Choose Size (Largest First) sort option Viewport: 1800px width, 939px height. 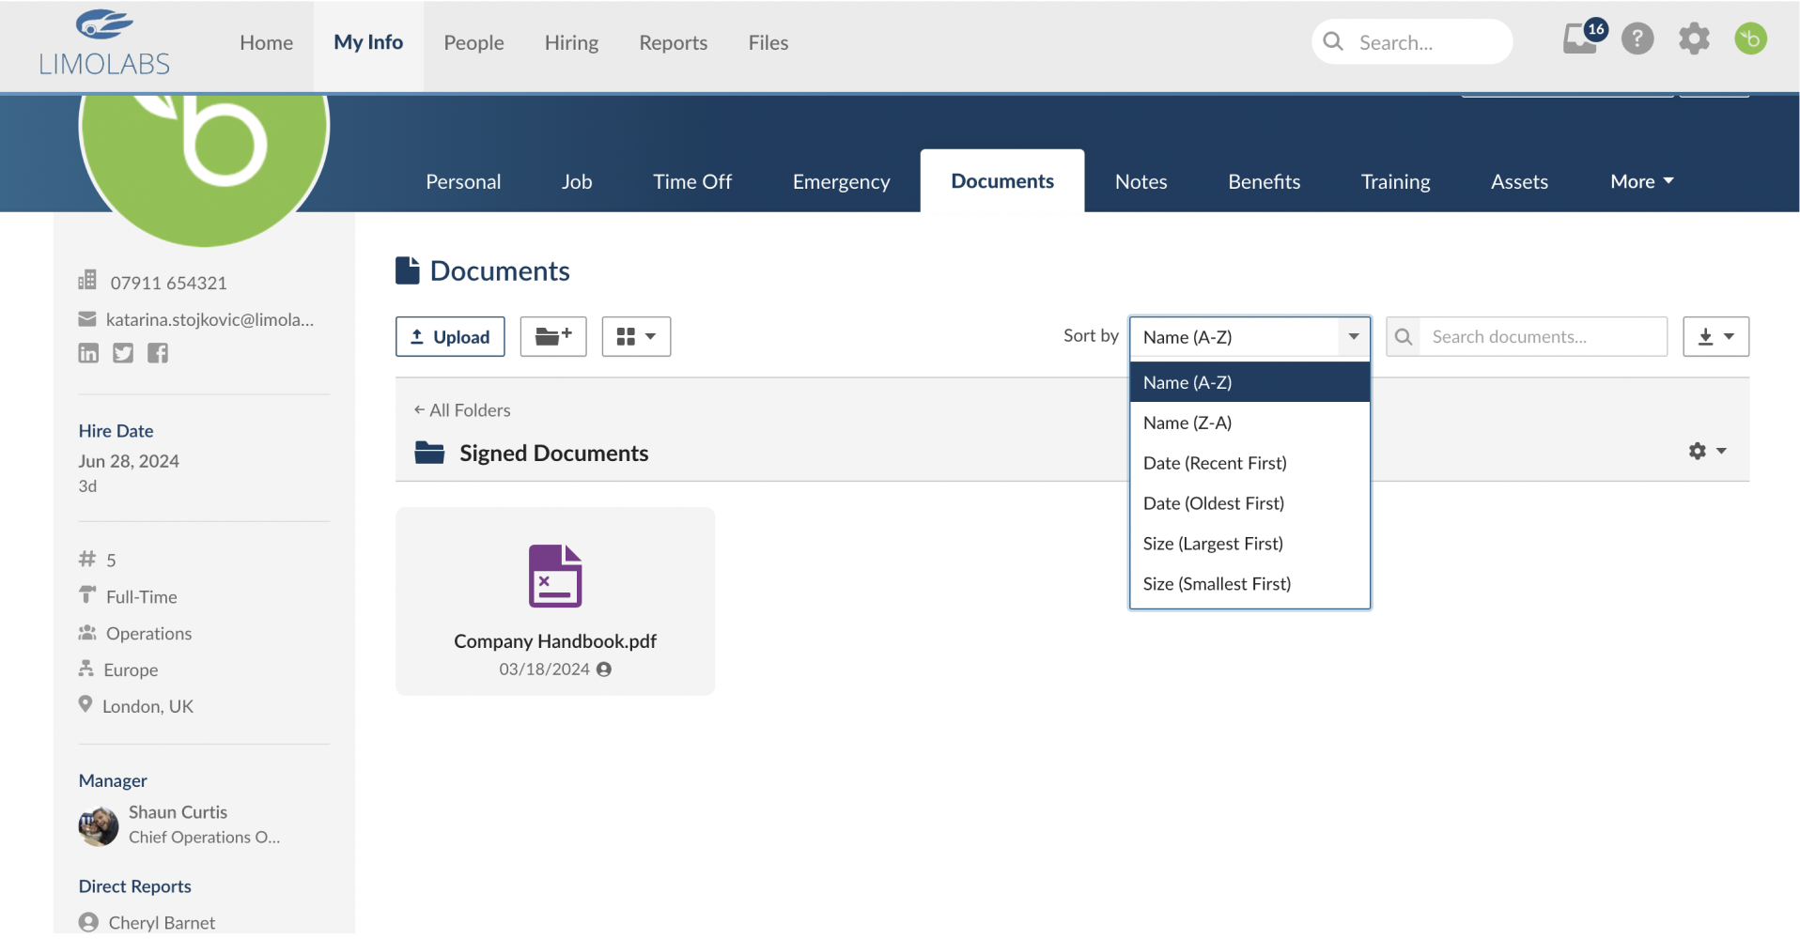[x=1213, y=544]
